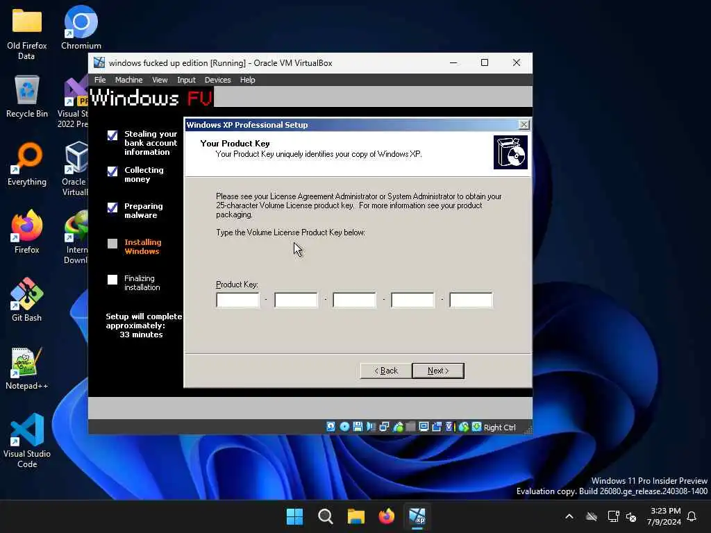
Task: Open the Windows Start menu
Action: [x=294, y=516]
